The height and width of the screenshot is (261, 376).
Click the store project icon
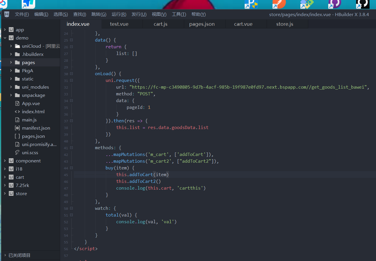(x=11, y=193)
